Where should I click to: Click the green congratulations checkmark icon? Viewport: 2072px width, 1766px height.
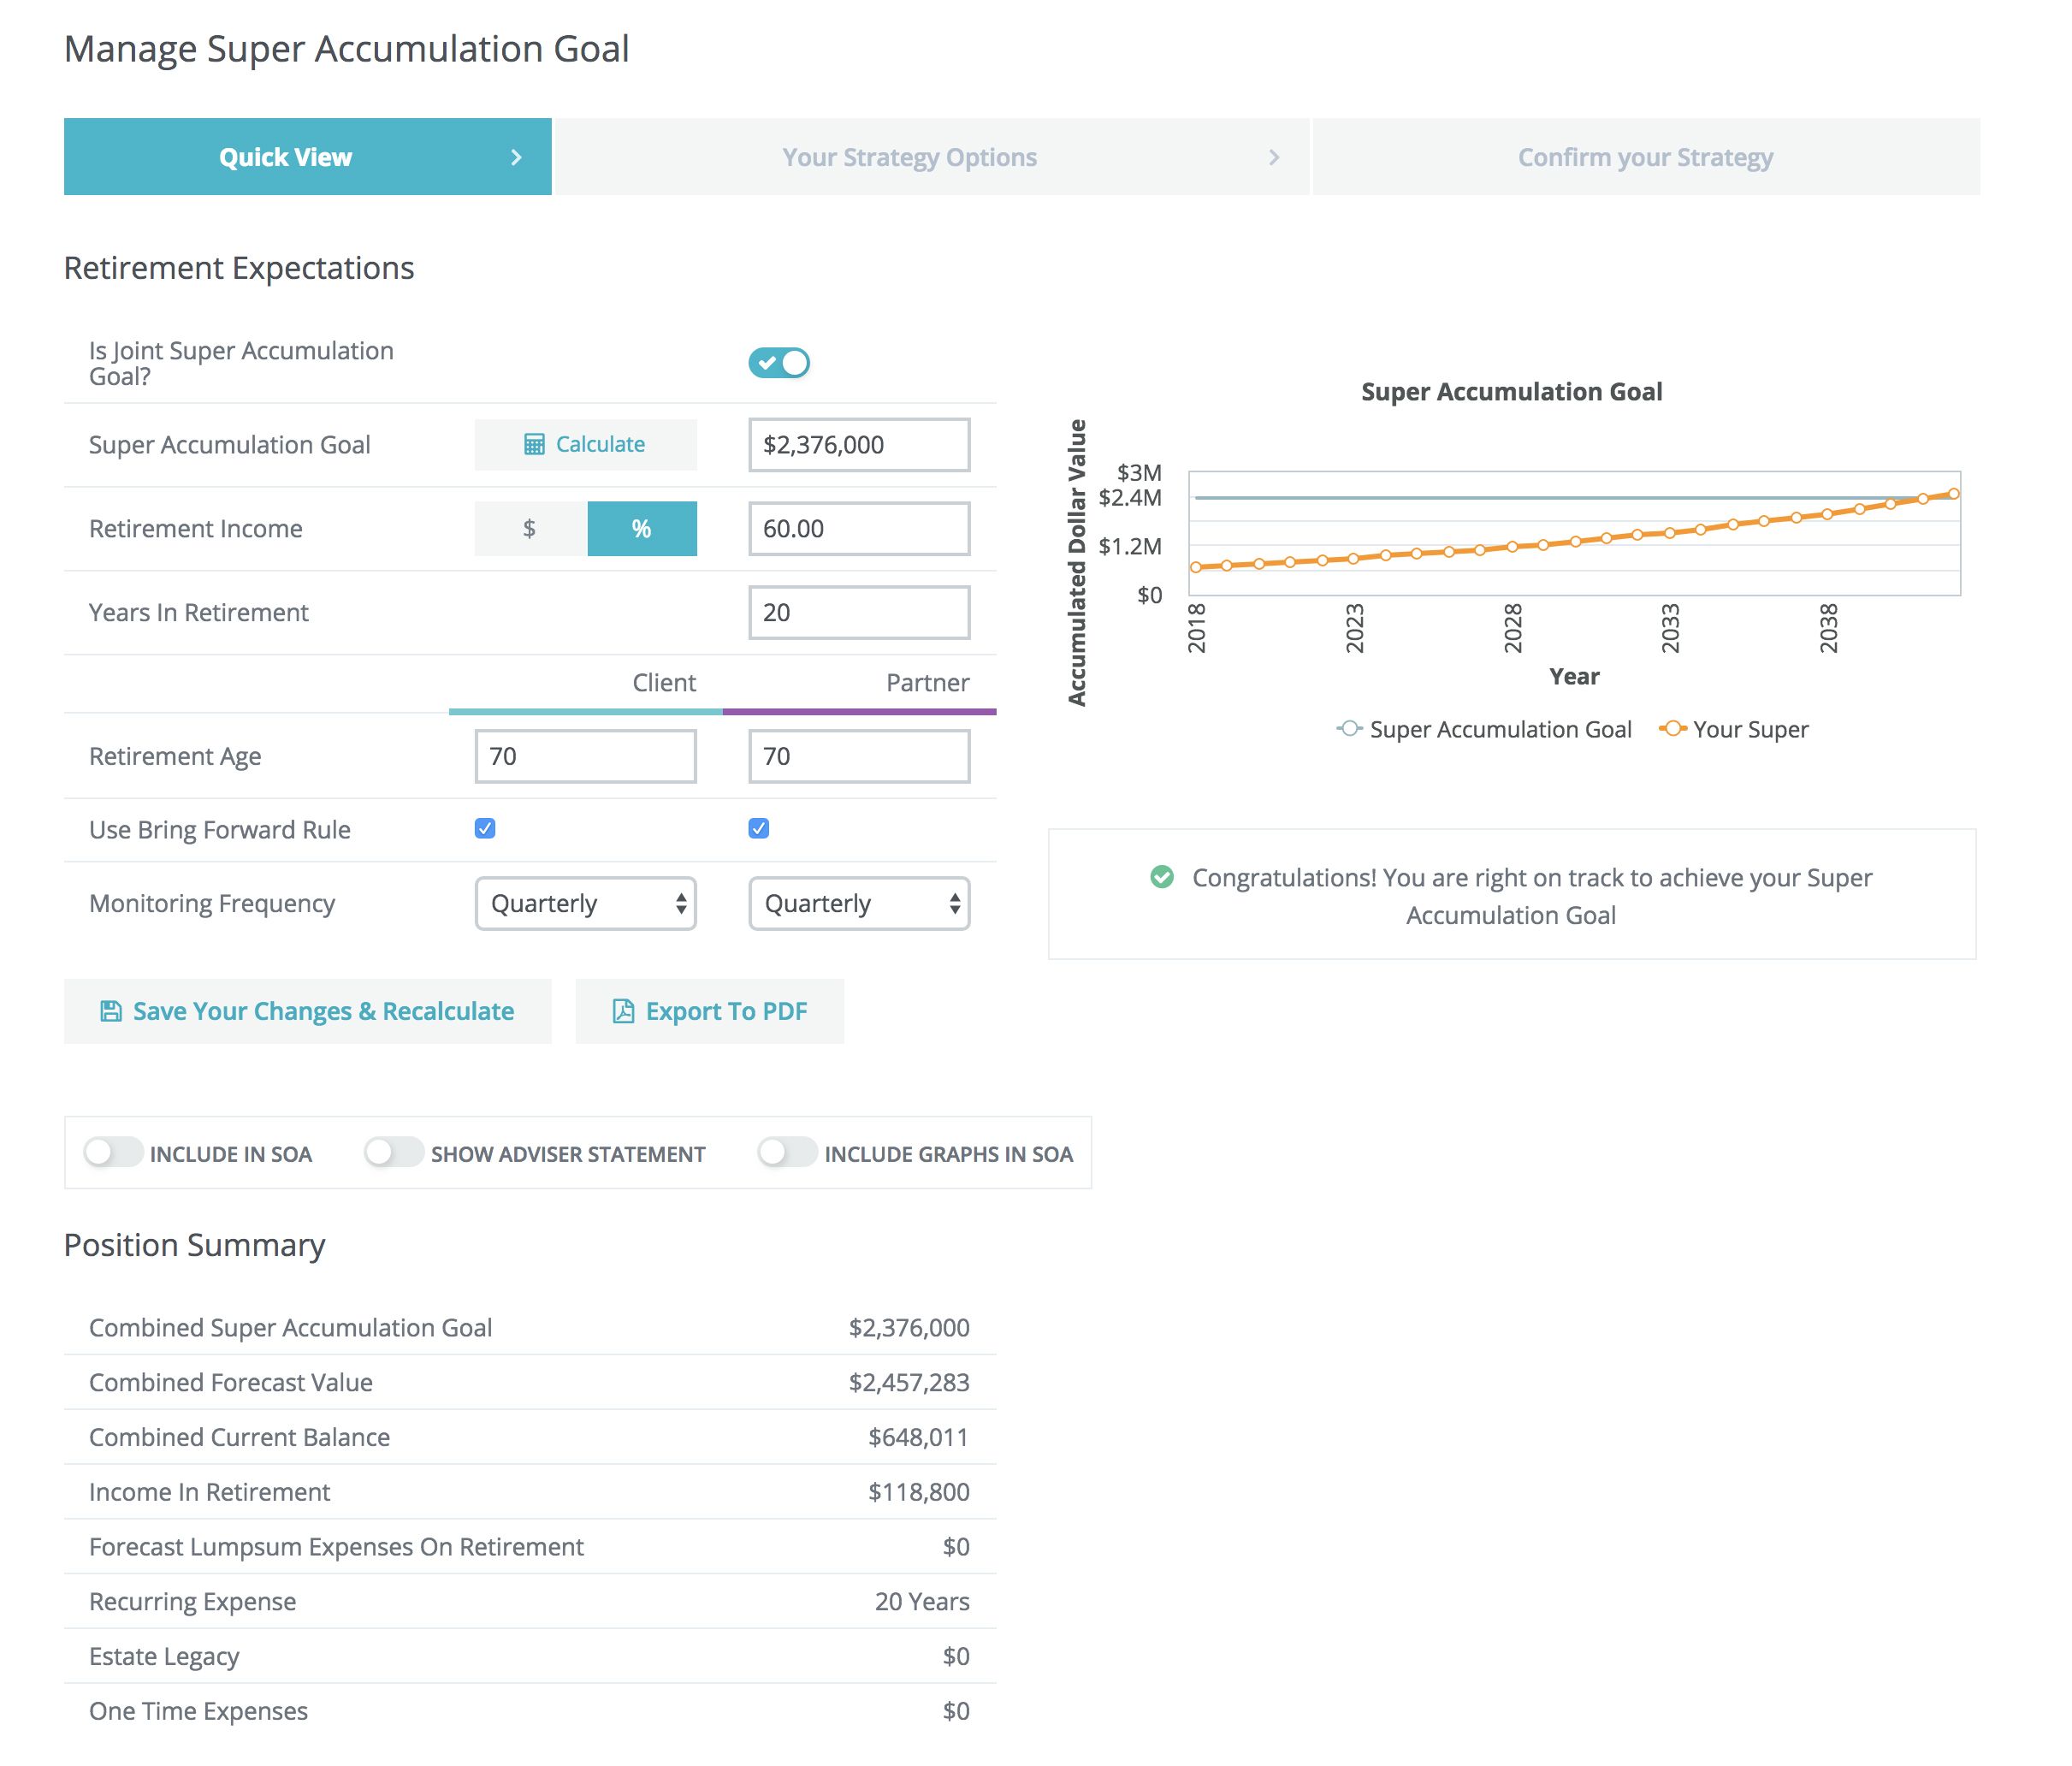click(x=1161, y=877)
